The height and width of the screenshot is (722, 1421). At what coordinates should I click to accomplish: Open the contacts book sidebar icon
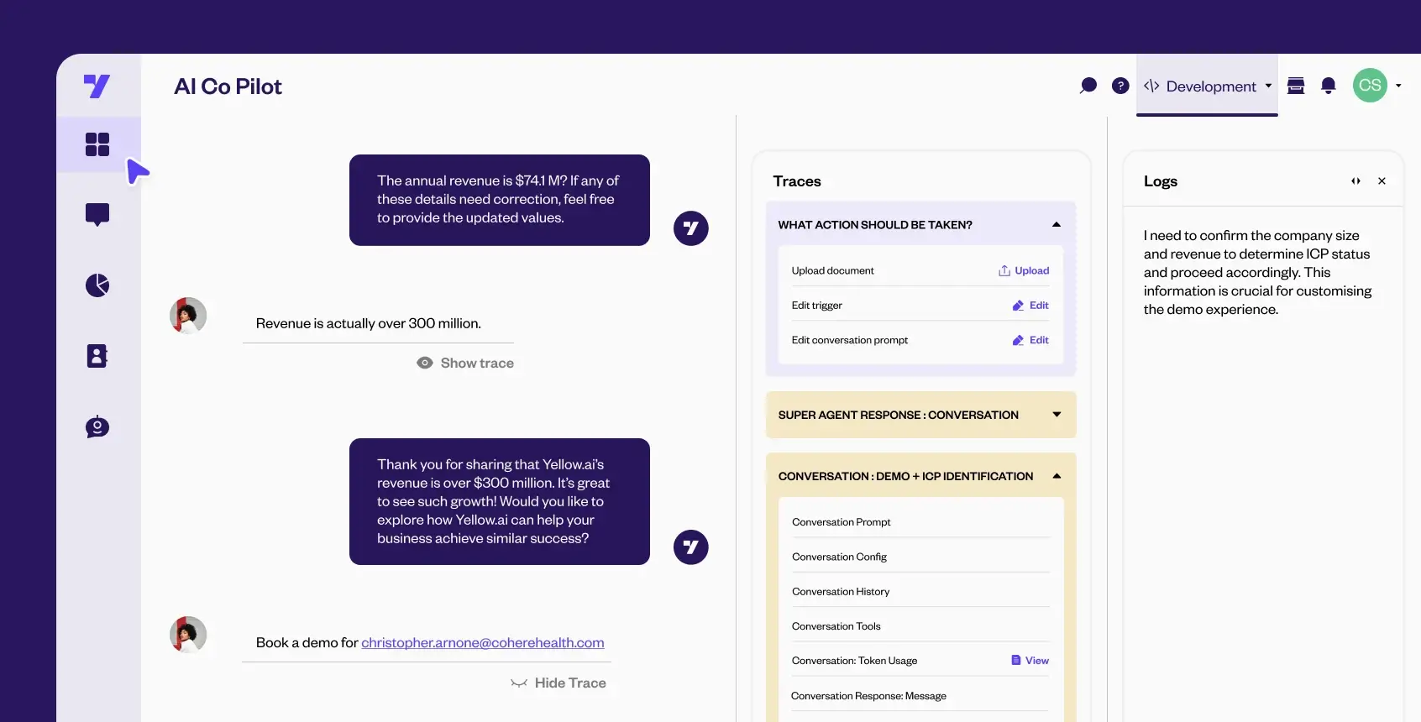click(x=97, y=356)
